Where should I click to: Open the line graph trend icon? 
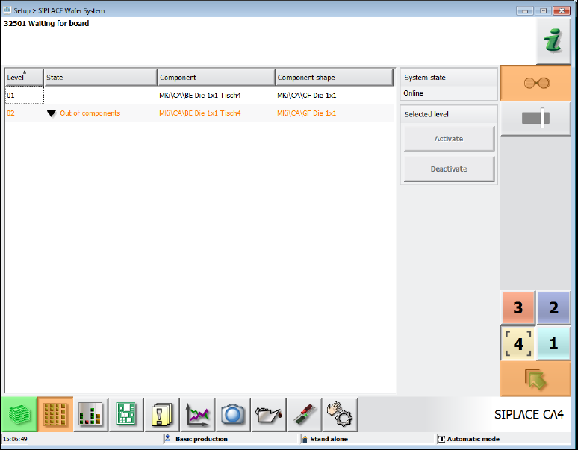pyautogui.click(x=198, y=414)
